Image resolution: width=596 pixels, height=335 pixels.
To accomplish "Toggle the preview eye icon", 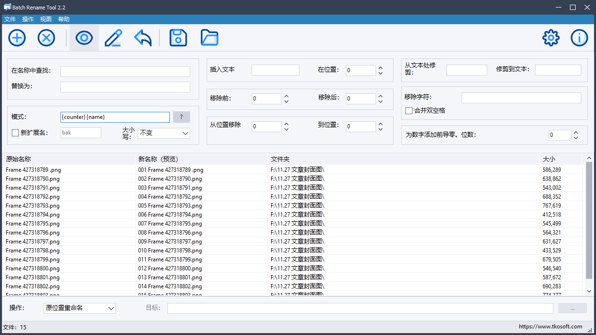I will (84, 38).
